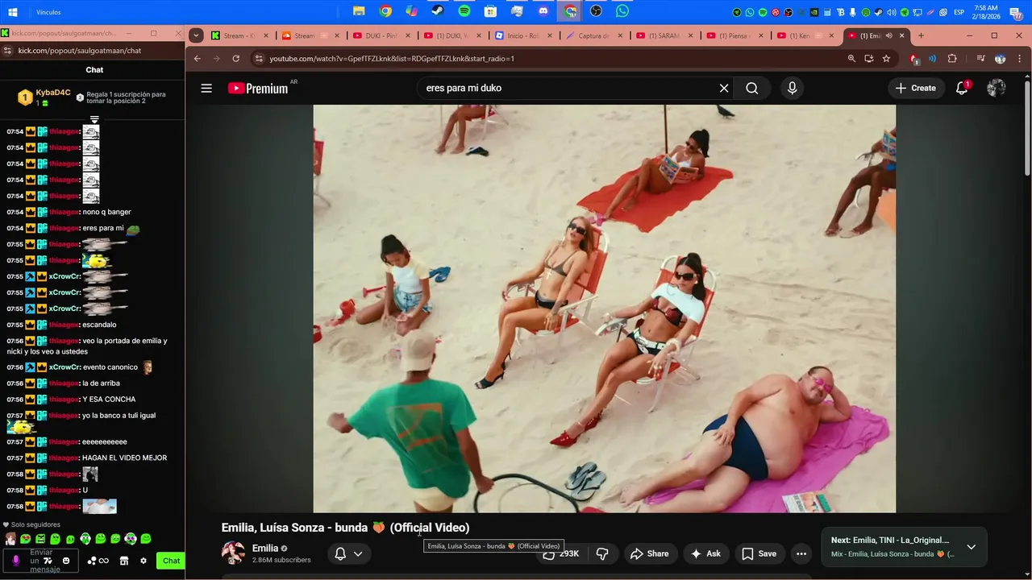The width and height of the screenshot is (1032, 580).
Task: Open WhatsApp from the taskbar
Action: click(x=622, y=11)
